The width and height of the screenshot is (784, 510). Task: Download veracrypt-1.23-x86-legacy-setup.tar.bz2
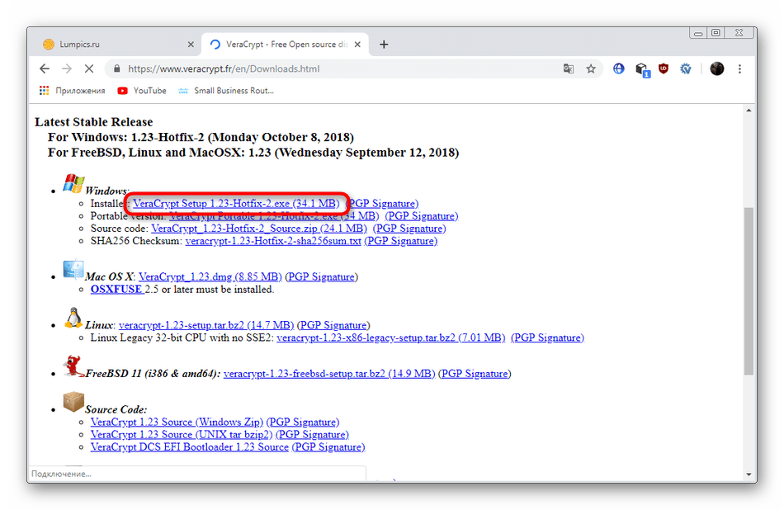point(391,338)
